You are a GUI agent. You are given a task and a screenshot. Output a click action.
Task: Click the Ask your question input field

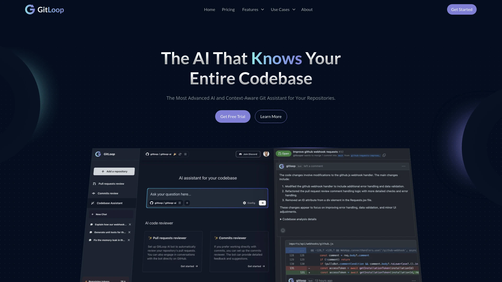208,194
